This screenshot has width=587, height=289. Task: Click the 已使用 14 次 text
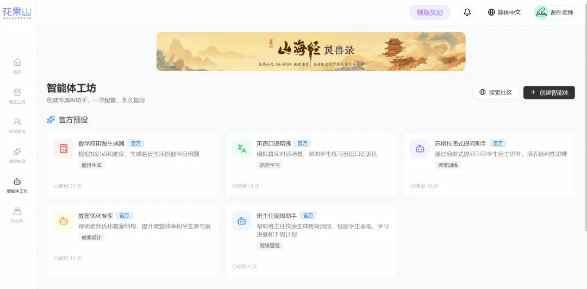point(246,186)
